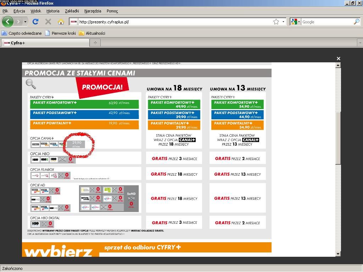363x272 pixels.
Task: Open the Aktualności feed bookmark
Action: [x=92, y=33]
